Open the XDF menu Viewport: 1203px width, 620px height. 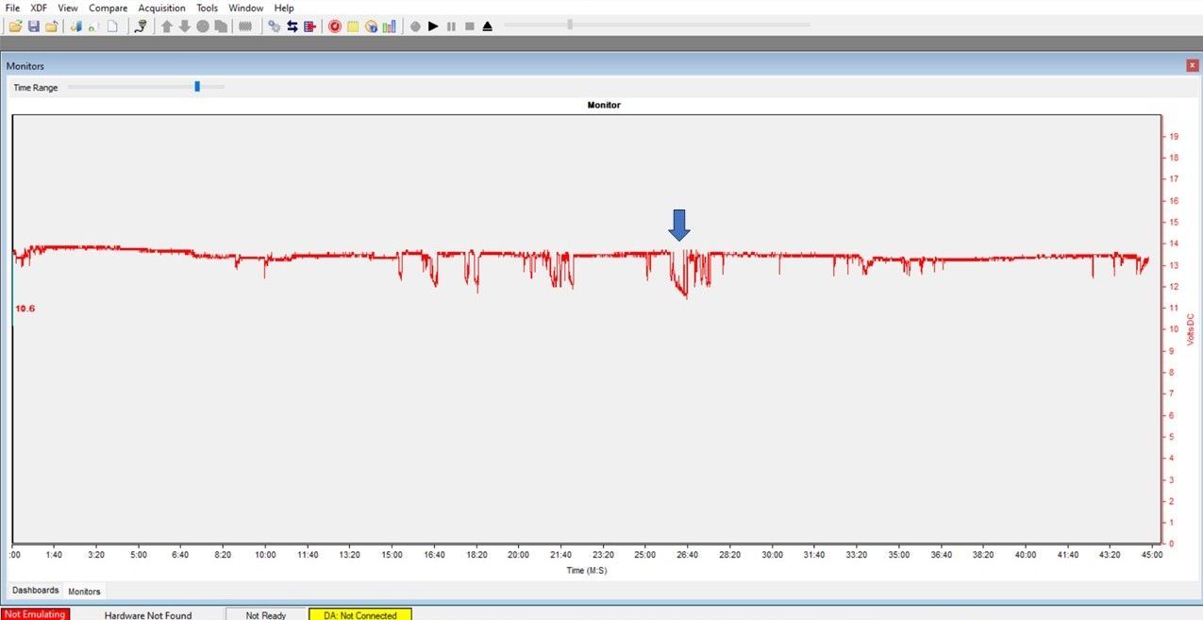(x=39, y=8)
